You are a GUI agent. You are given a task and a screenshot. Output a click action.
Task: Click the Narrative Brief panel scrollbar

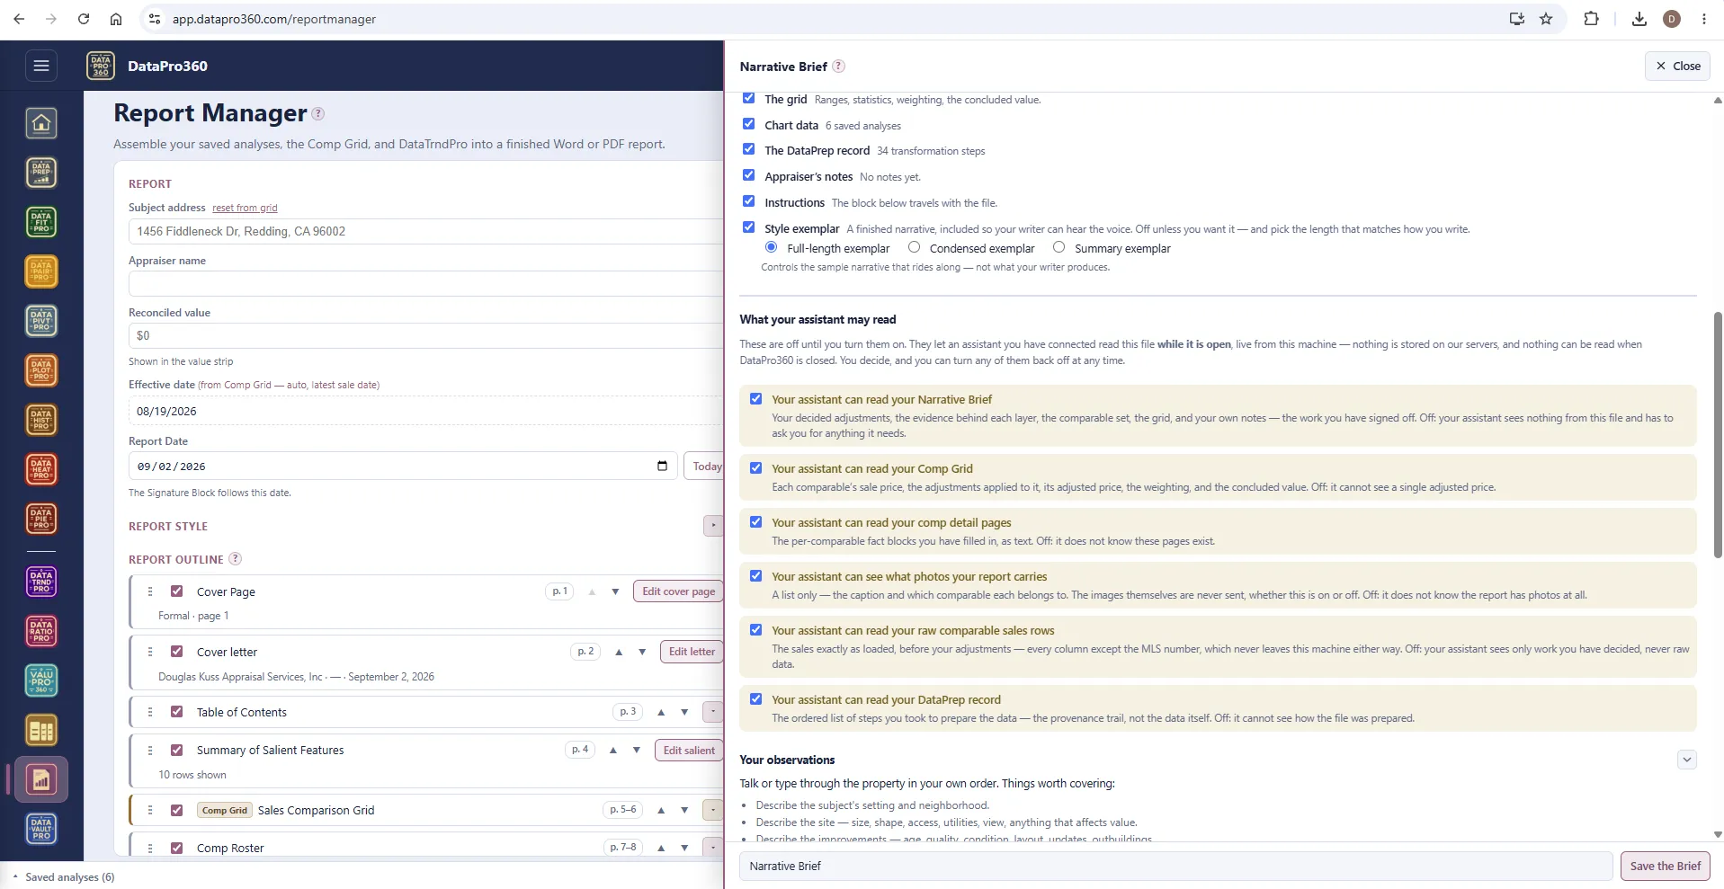pyautogui.click(x=1718, y=435)
